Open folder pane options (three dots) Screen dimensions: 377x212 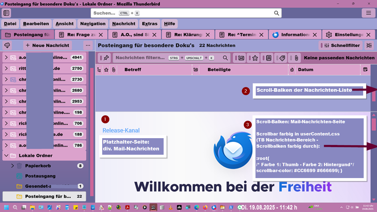point(88,45)
